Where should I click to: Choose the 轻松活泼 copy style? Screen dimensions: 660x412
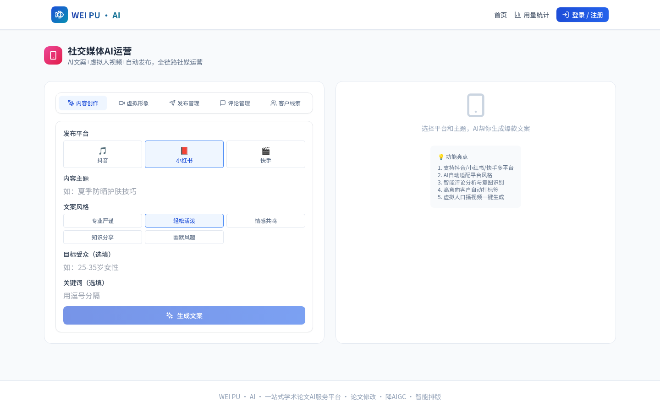tap(184, 221)
